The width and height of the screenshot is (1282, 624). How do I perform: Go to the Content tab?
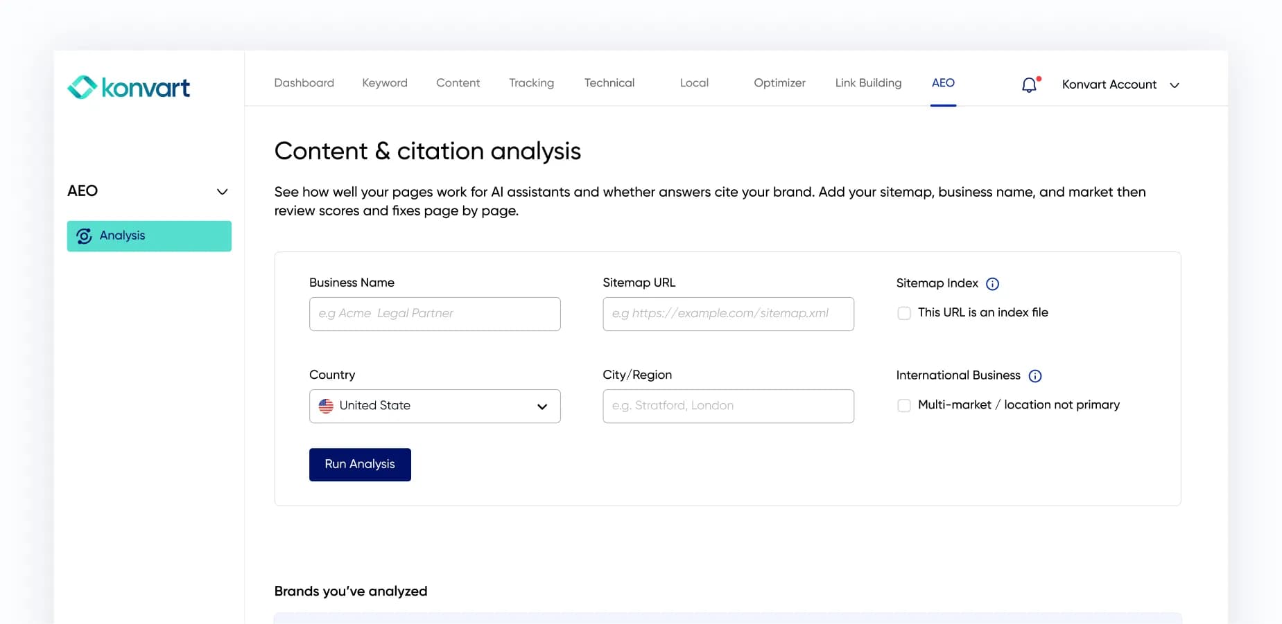[458, 82]
